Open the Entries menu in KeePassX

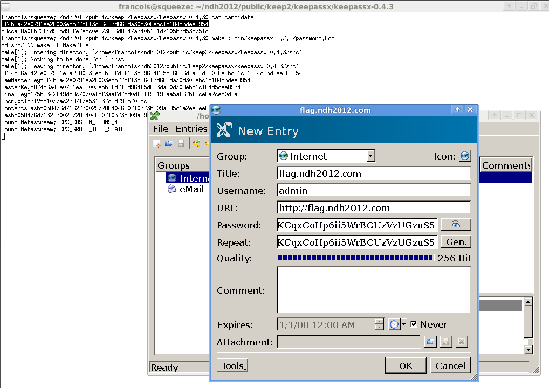(191, 129)
